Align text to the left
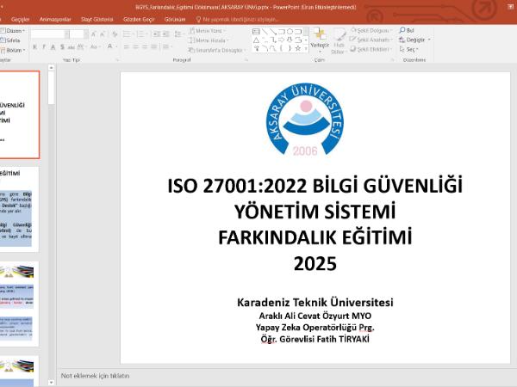Image resolution: width=517 pixels, height=387 pixels. tap(127, 47)
